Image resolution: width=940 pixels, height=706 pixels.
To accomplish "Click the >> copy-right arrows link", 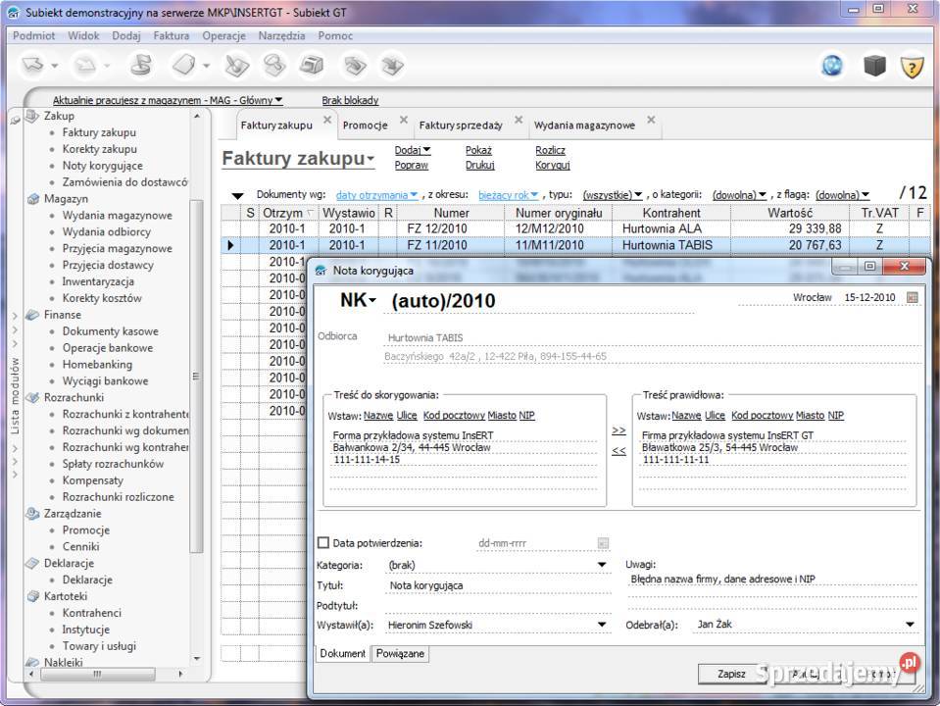I will coord(618,430).
